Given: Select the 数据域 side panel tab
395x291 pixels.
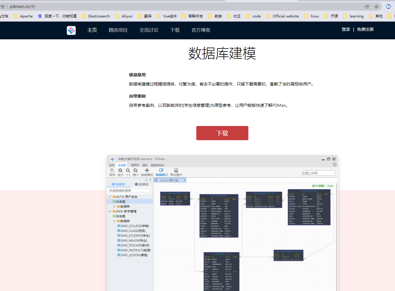Looking at the screenshot, I should 142,184.
